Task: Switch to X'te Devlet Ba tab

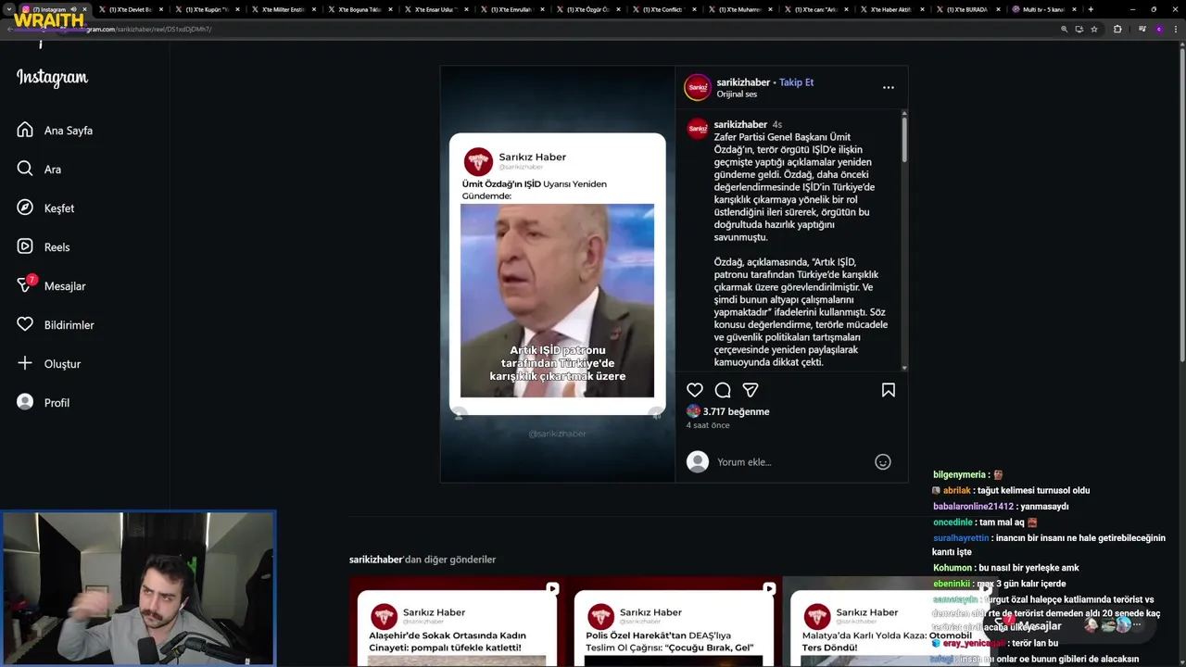Action: pyautogui.click(x=130, y=9)
